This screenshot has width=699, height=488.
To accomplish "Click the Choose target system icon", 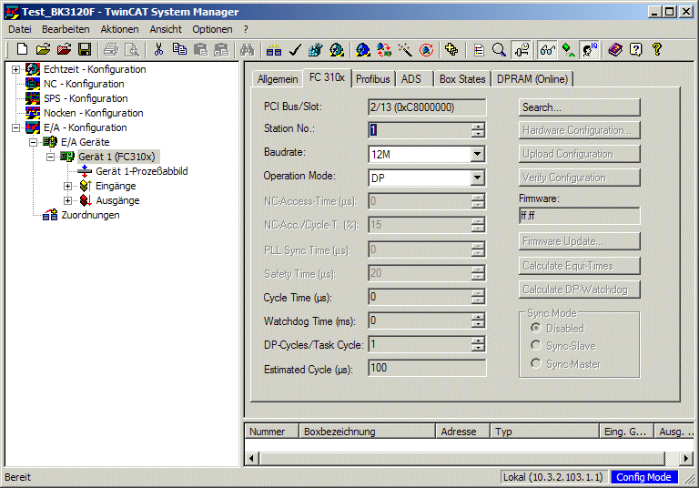I will click(x=451, y=49).
